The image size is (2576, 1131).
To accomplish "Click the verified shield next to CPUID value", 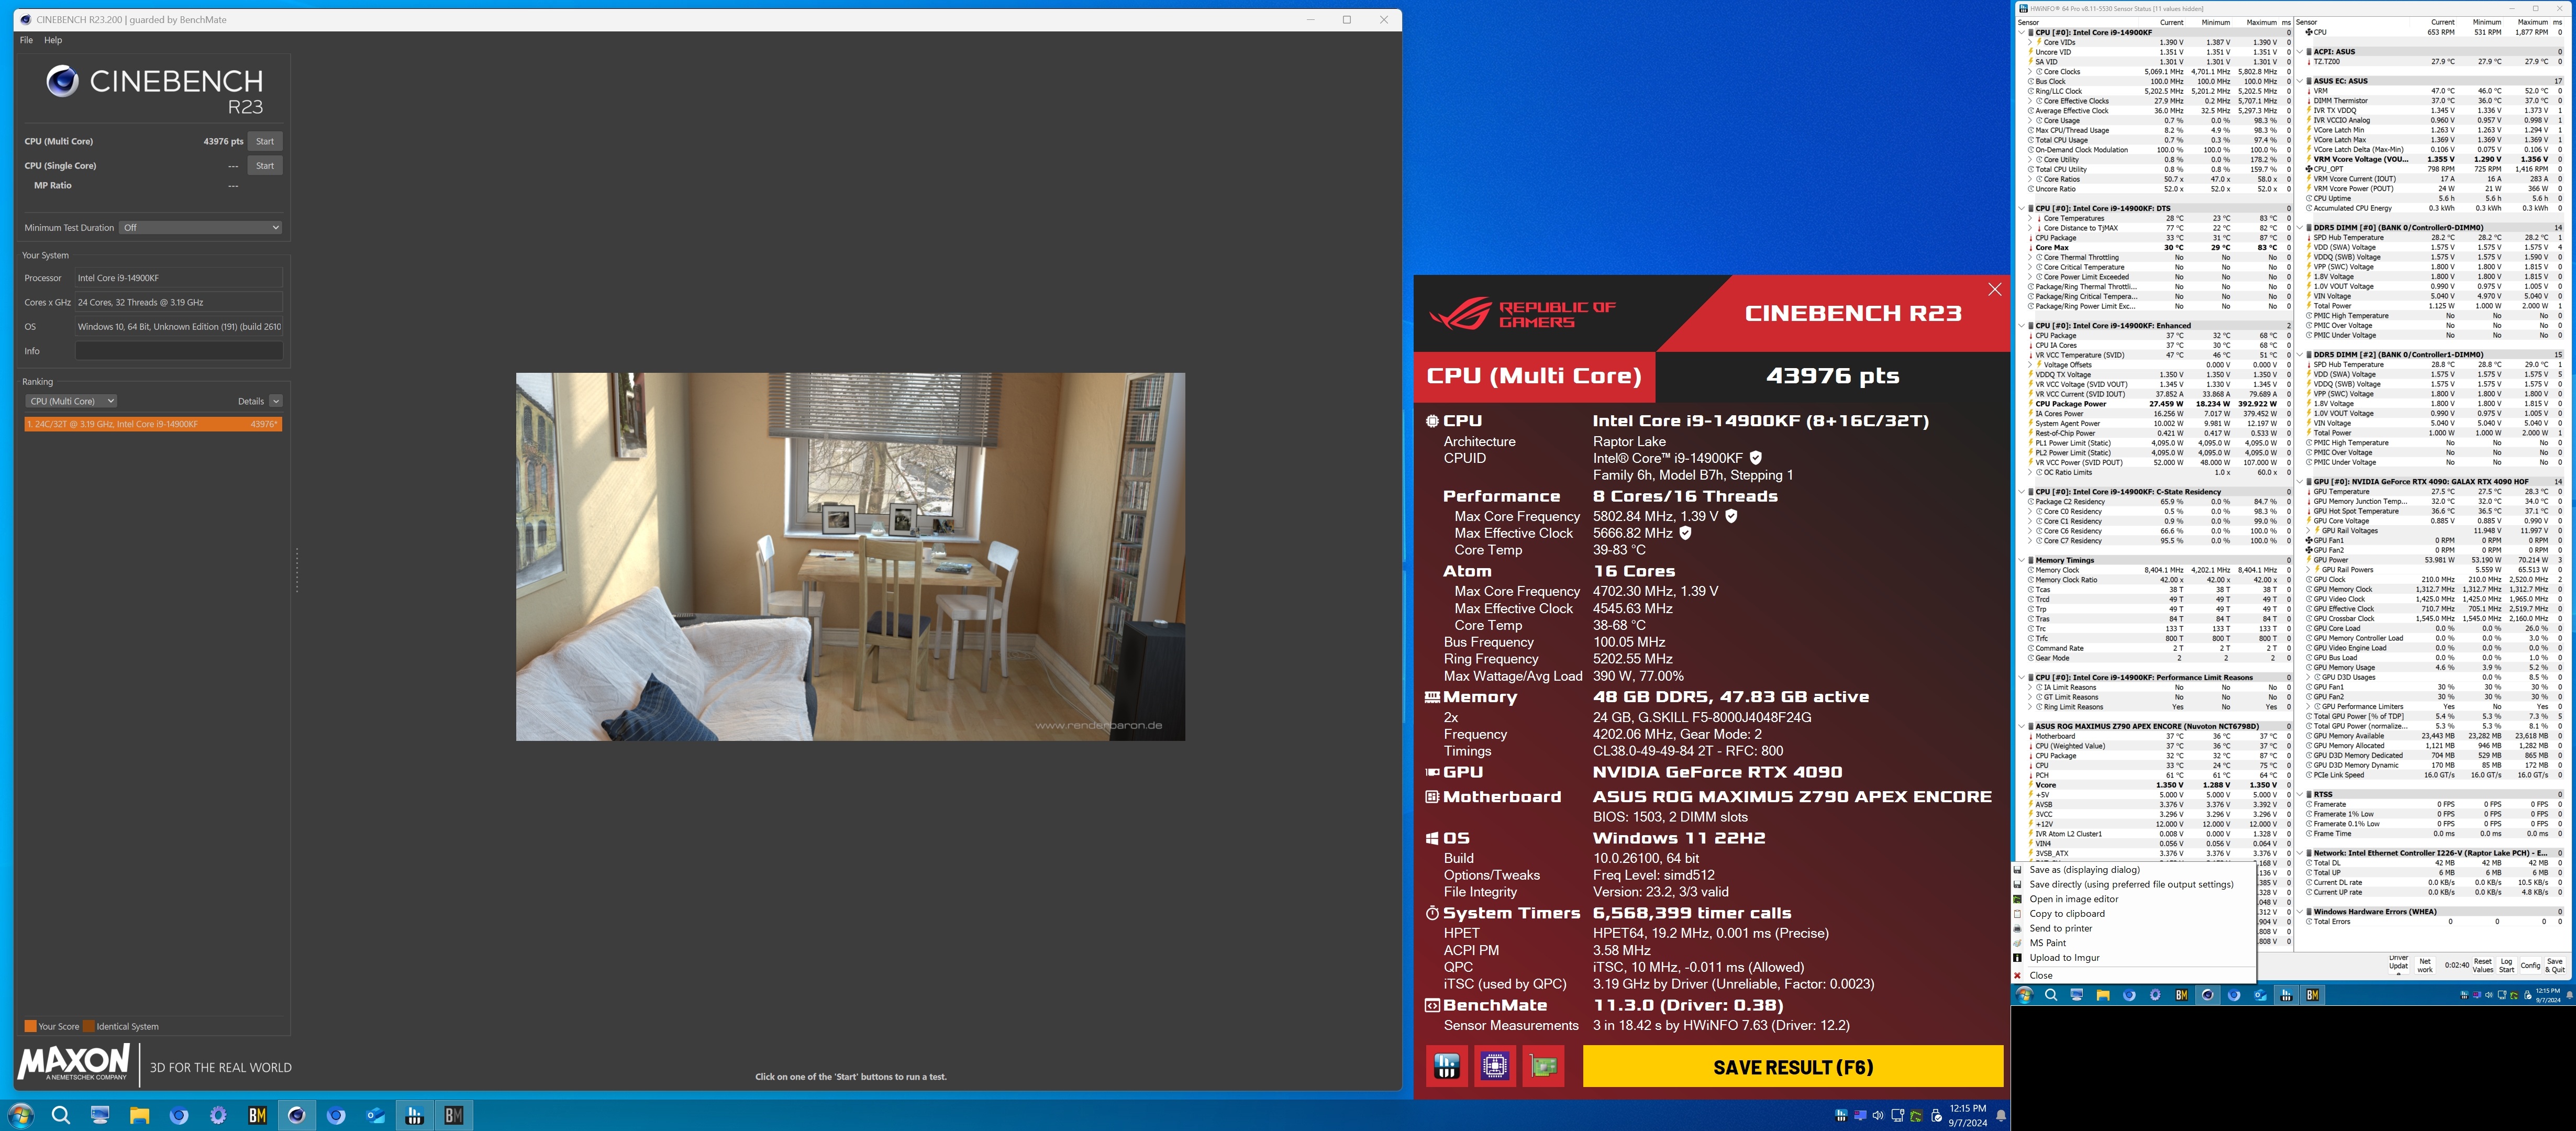I will (x=1755, y=458).
